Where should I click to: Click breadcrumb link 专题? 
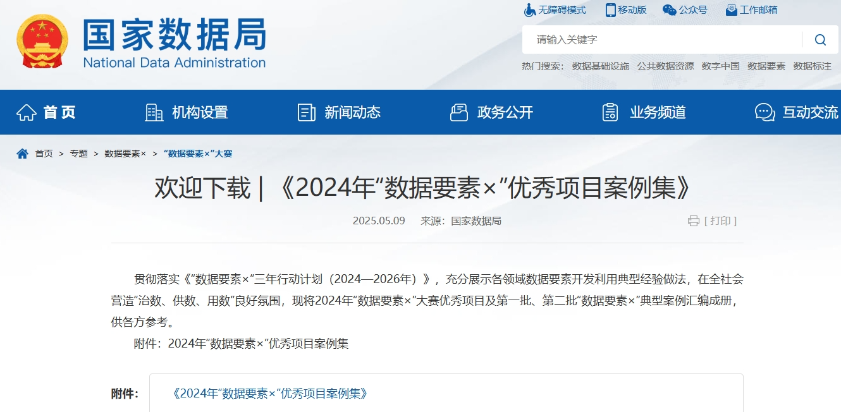coord(79,154)
